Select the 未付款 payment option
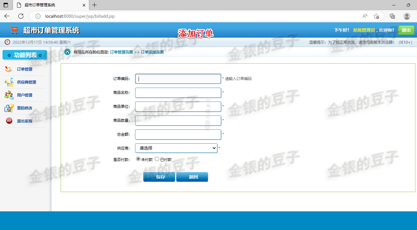 (138, 159)
